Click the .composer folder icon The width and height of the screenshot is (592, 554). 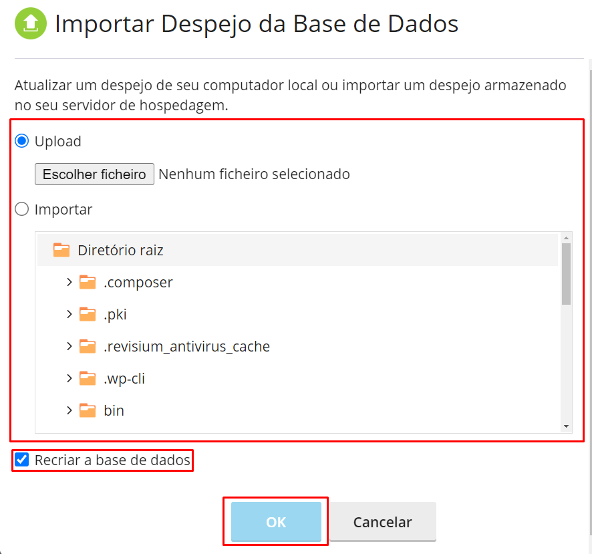point(88,282)
